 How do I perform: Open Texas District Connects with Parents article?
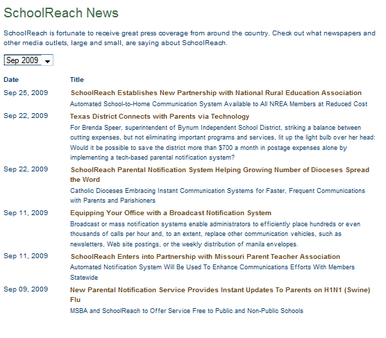click(x=160, y=116)
